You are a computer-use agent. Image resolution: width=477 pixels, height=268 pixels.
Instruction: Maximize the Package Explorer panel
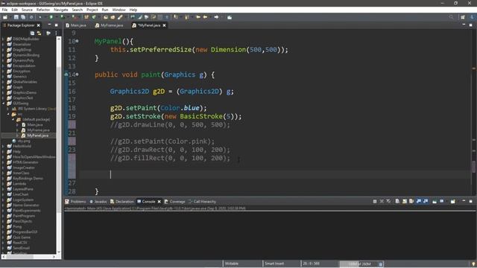tap(57, 25)
